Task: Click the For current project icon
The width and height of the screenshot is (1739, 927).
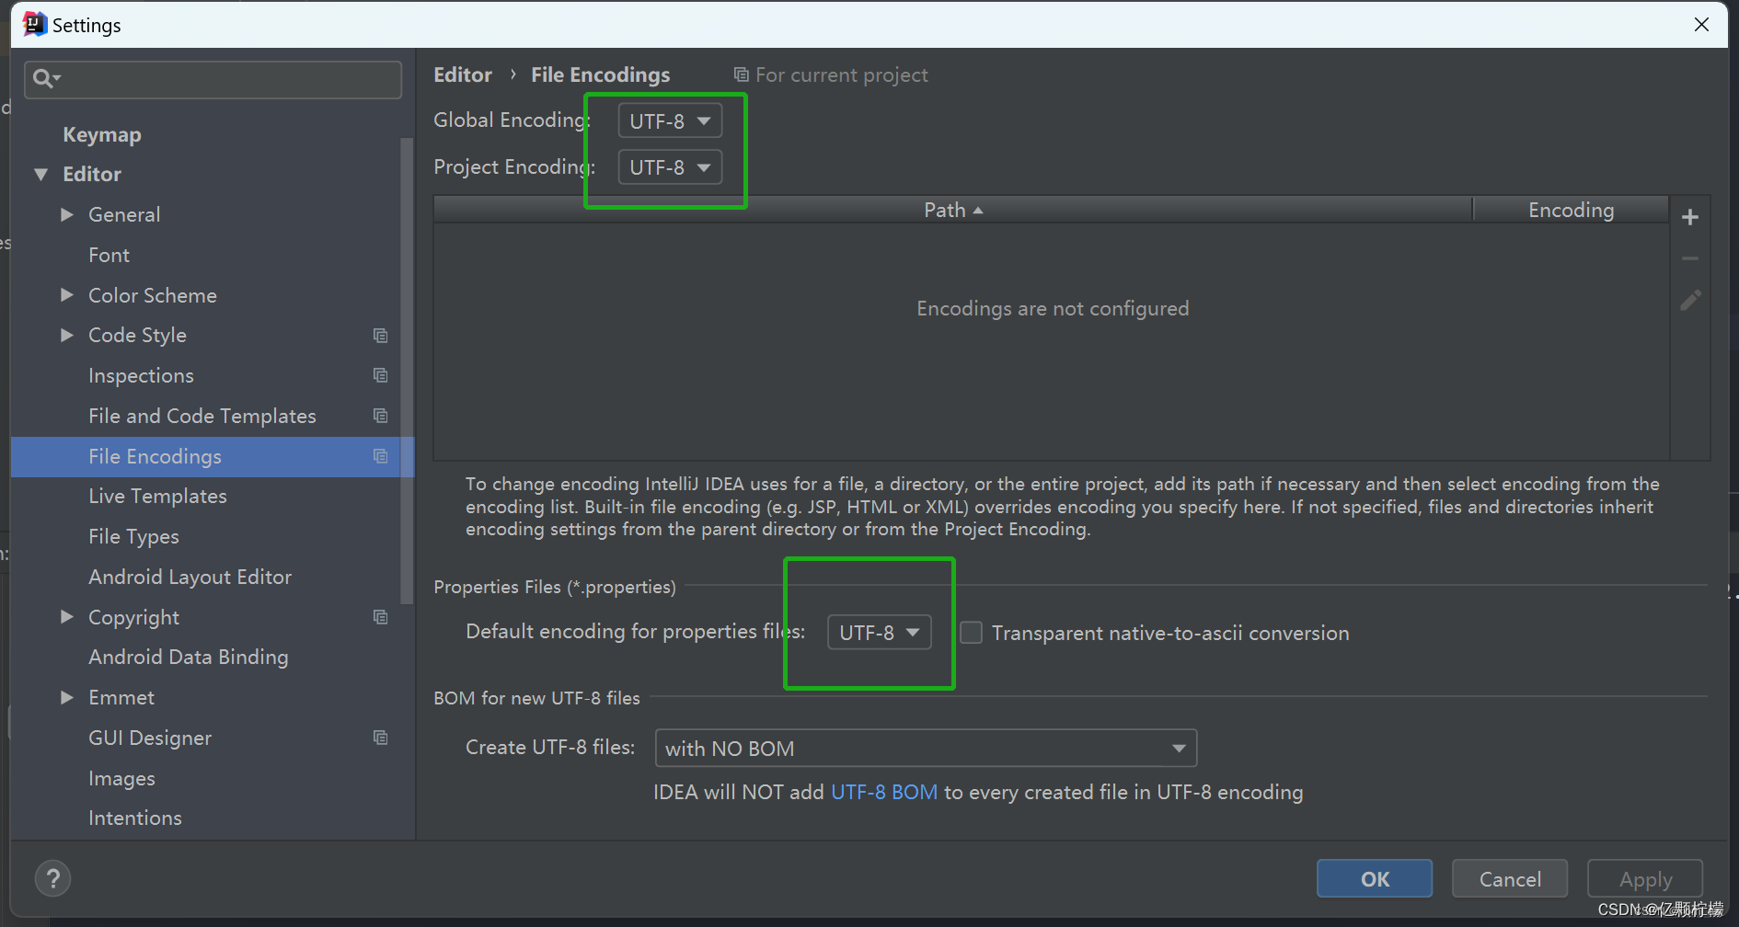Action: [x=741, y=74]
